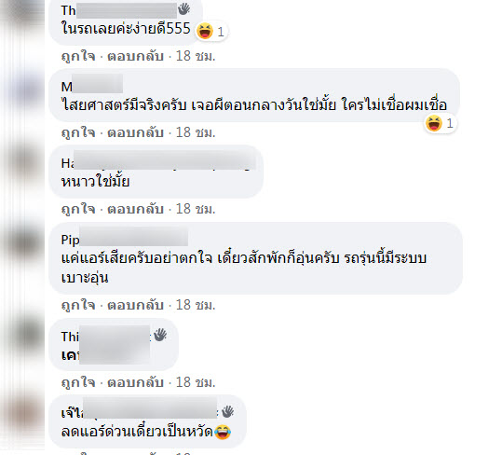Viewport: 502px width, 455px height.
Task: Open the laughing reaction on the ไสยศาสตร์ comment
Action: (440, 123)
